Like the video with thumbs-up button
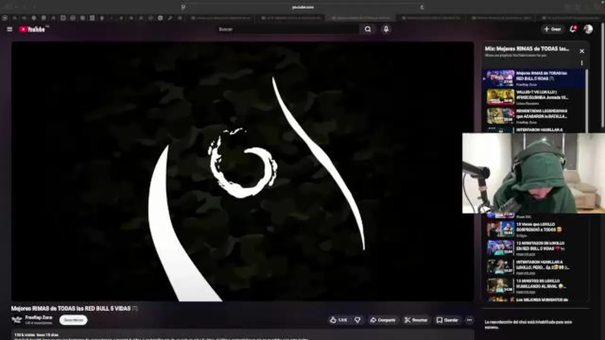605x340 pixels. [339, 320]
